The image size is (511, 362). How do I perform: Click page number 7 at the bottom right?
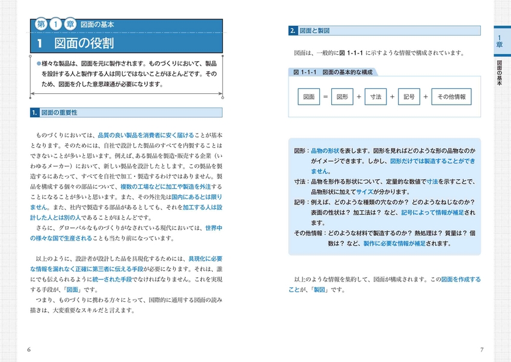pyautogui.click(x=482, y=349)
